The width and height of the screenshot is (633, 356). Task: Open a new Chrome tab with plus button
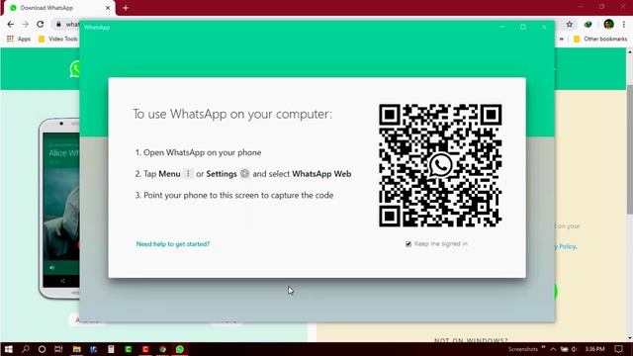pyautogui.click(x=126, y=8)
